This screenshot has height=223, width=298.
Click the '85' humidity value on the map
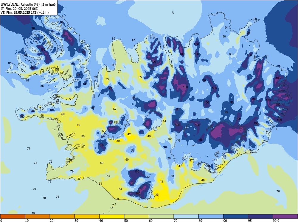[x=42, y=86]
